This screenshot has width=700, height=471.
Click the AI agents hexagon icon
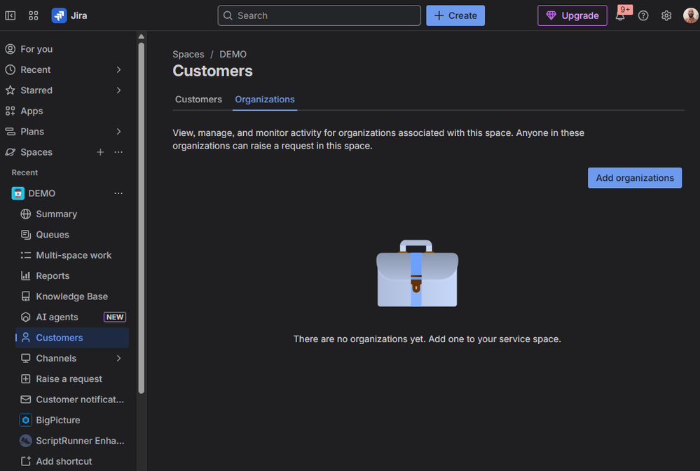(26, 317)
